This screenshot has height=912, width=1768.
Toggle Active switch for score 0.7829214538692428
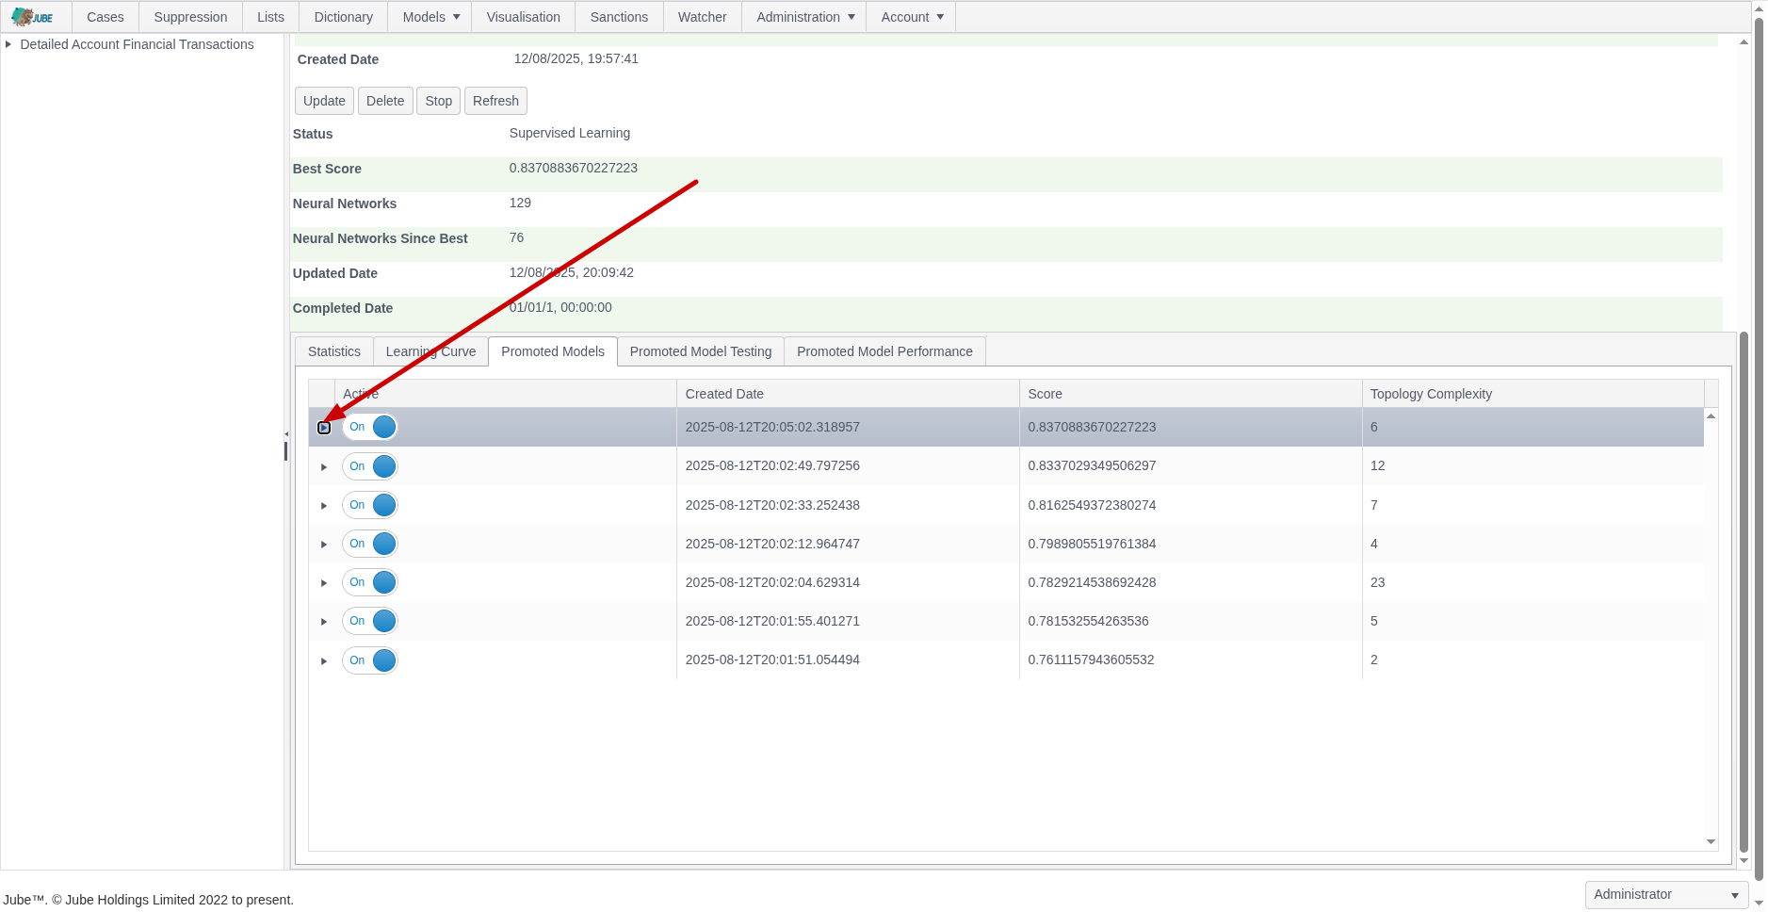[370, 582]
